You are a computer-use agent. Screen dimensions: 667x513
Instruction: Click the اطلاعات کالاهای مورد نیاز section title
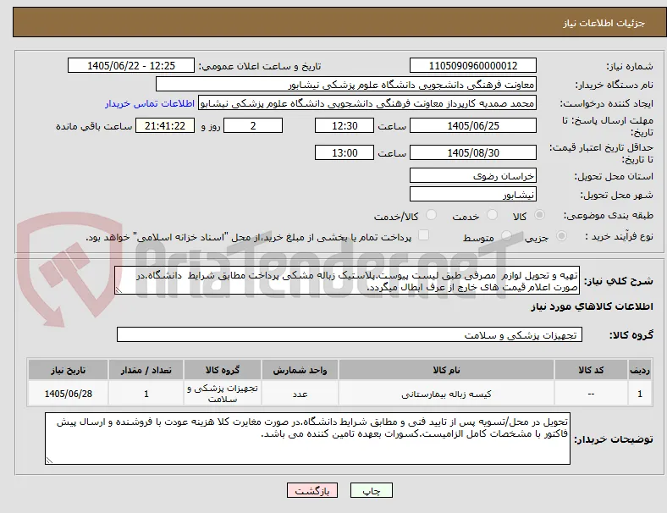coord(592,306)
